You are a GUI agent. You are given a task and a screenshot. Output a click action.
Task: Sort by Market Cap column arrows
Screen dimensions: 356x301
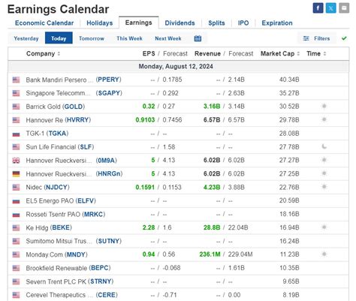click(298, 53)
